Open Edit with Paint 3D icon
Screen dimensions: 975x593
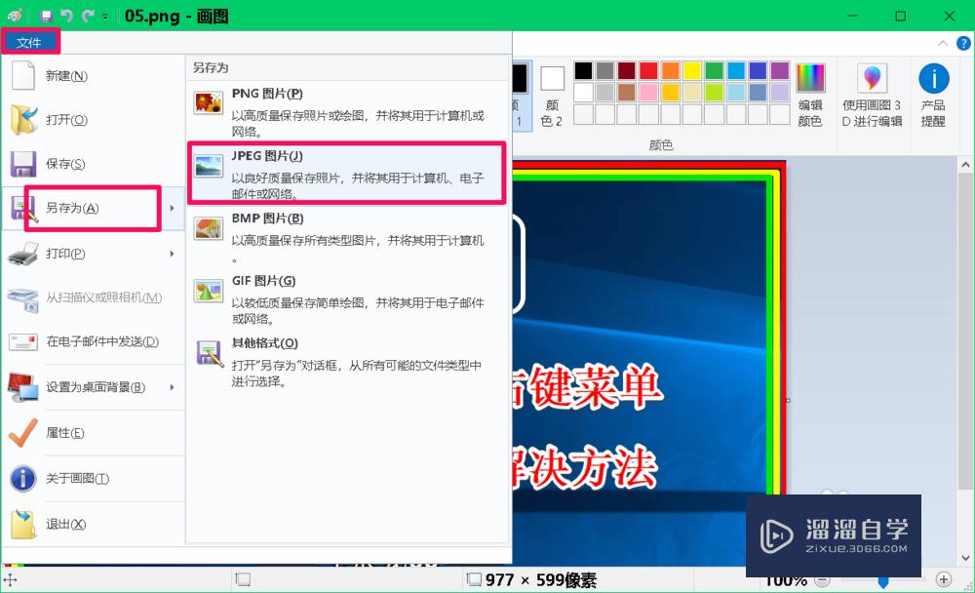pos(872,78)
